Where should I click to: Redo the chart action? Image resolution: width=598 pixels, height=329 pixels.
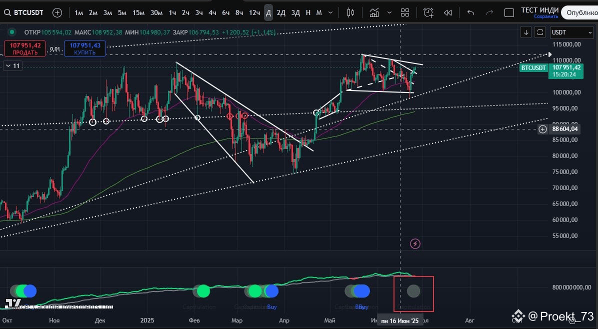coord(489,13)
